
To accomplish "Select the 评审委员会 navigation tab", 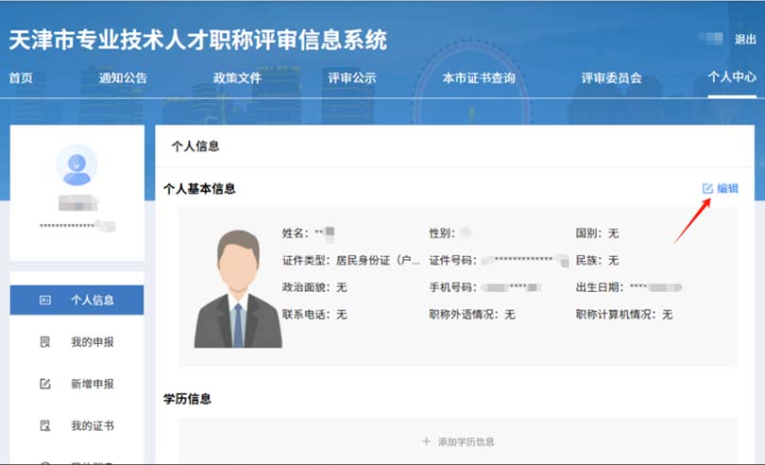I will point(611,78).
